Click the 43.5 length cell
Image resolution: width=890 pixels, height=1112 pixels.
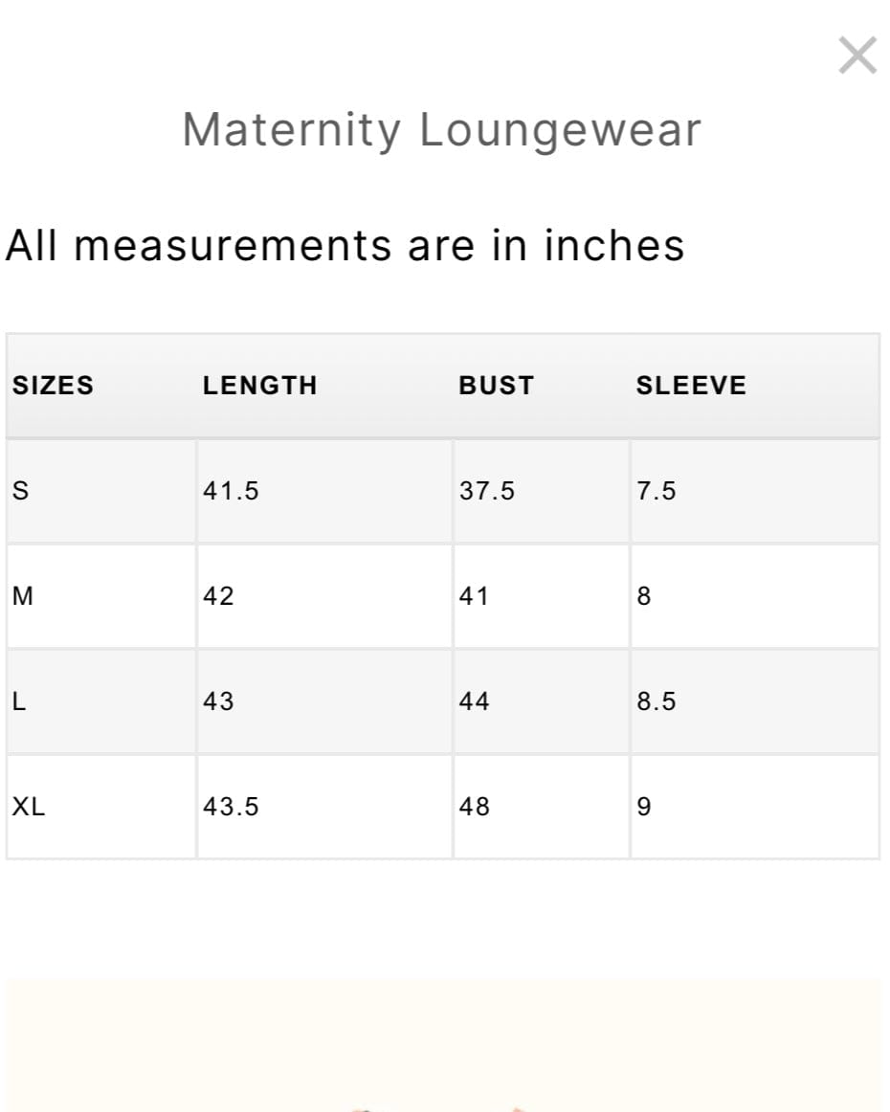point(231,807)
